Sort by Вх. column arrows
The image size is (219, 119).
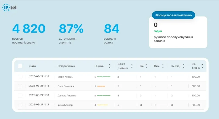click(146, 66)
